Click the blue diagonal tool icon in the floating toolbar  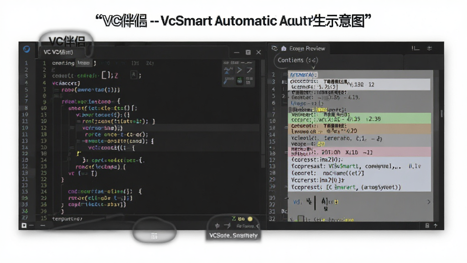click(228, 80)
